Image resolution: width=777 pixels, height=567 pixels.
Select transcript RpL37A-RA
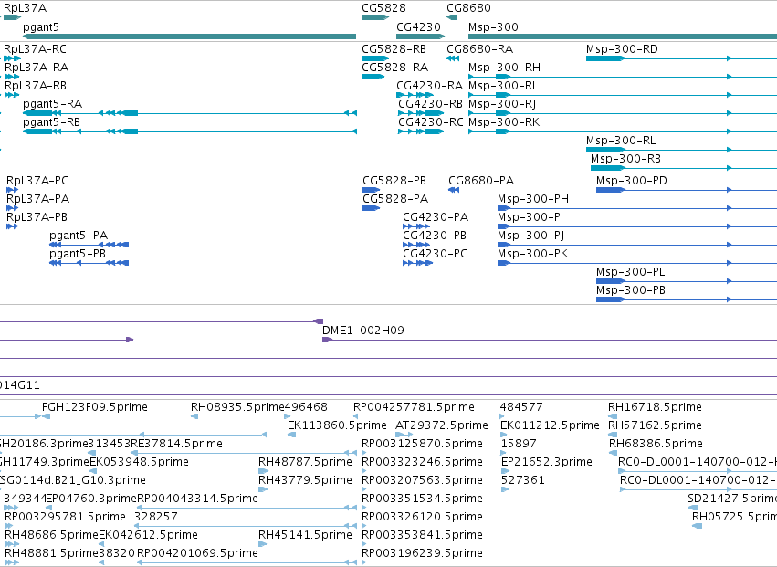click(x=37, y=68)
